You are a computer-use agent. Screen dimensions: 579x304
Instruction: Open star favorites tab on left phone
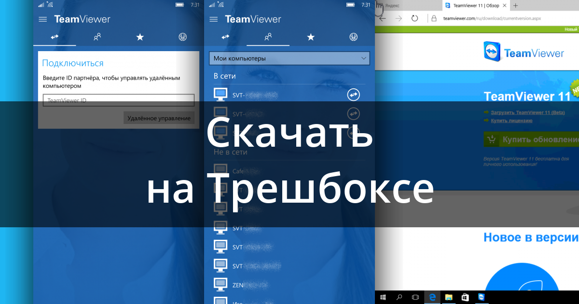[140, 37]
